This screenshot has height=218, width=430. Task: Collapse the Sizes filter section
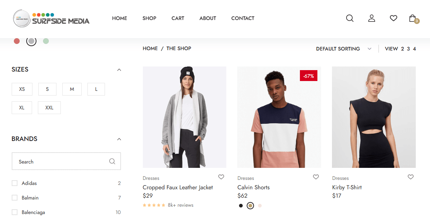pyautogui.click(x=119, y=69)
